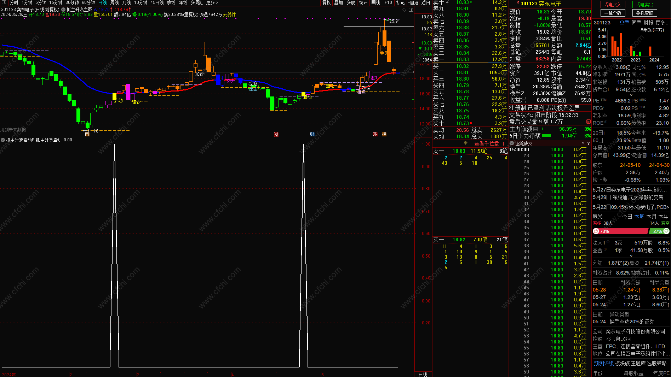Click the chart layout icon beside the diamond
Screen dimensions: 671x377
click(x=411, y=10)
